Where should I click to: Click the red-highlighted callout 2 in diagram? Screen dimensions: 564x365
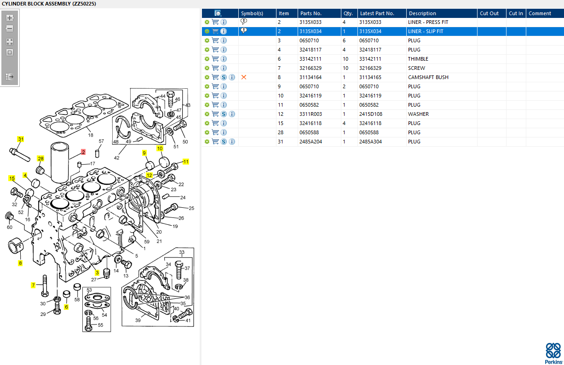pos(83,152)
